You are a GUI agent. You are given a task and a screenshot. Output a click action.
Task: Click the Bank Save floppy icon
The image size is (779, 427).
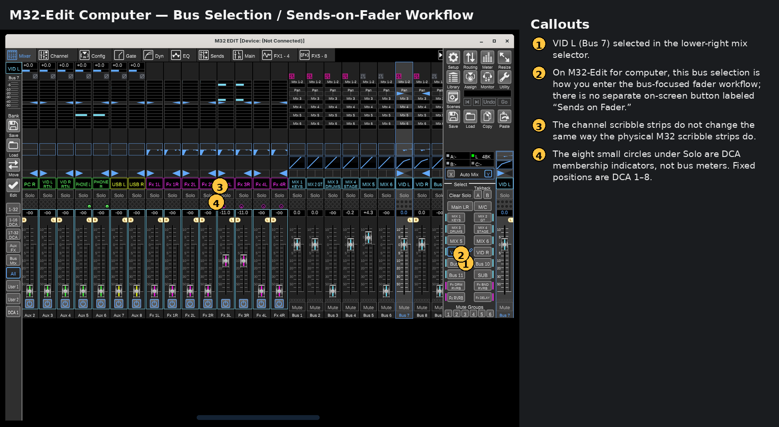(x=13, y=126)
